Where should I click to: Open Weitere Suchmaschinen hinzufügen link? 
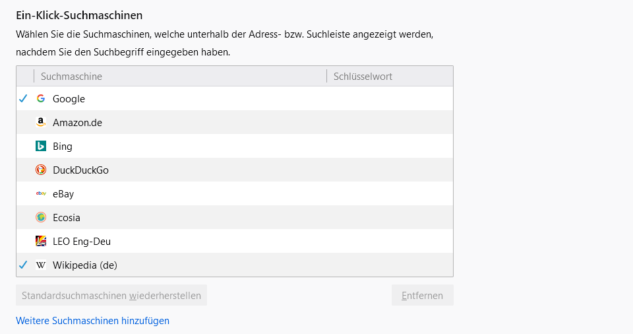tap(92, 321)
